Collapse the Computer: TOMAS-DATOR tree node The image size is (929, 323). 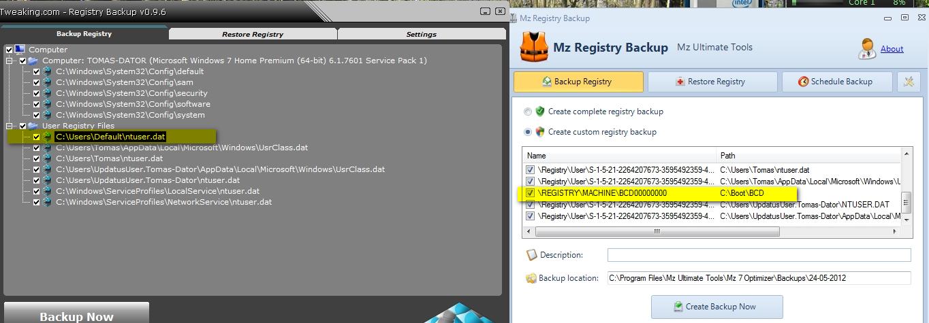(10, 61)
